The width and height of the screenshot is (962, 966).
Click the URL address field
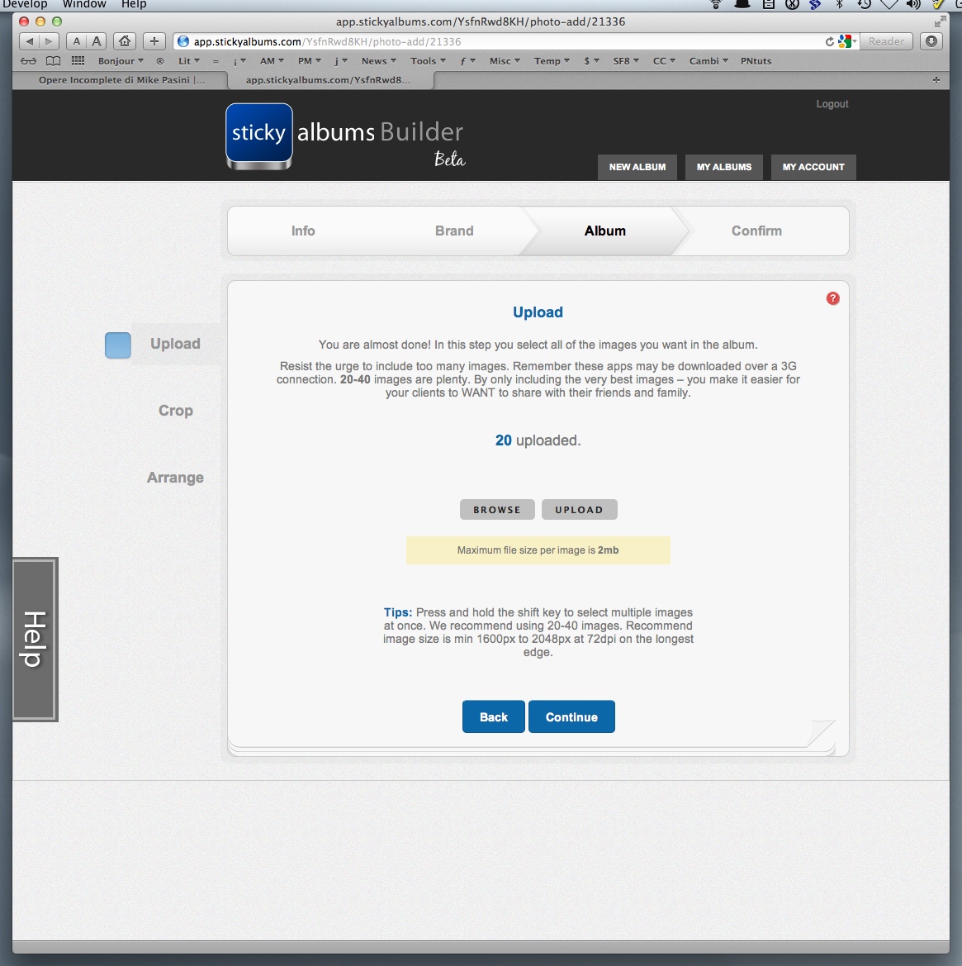click(495, 41)
